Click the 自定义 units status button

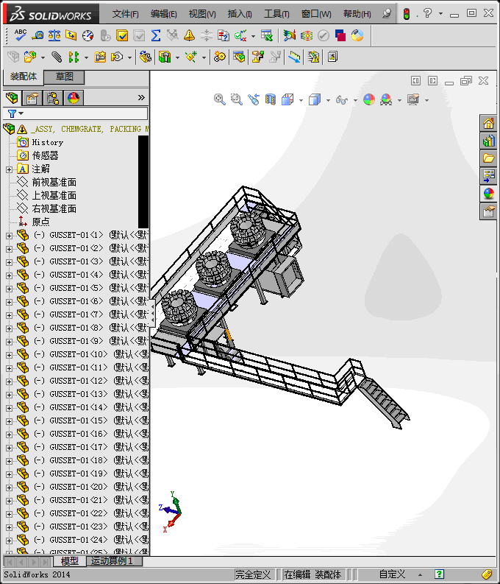pyautogui.click(x=391, y=574)
